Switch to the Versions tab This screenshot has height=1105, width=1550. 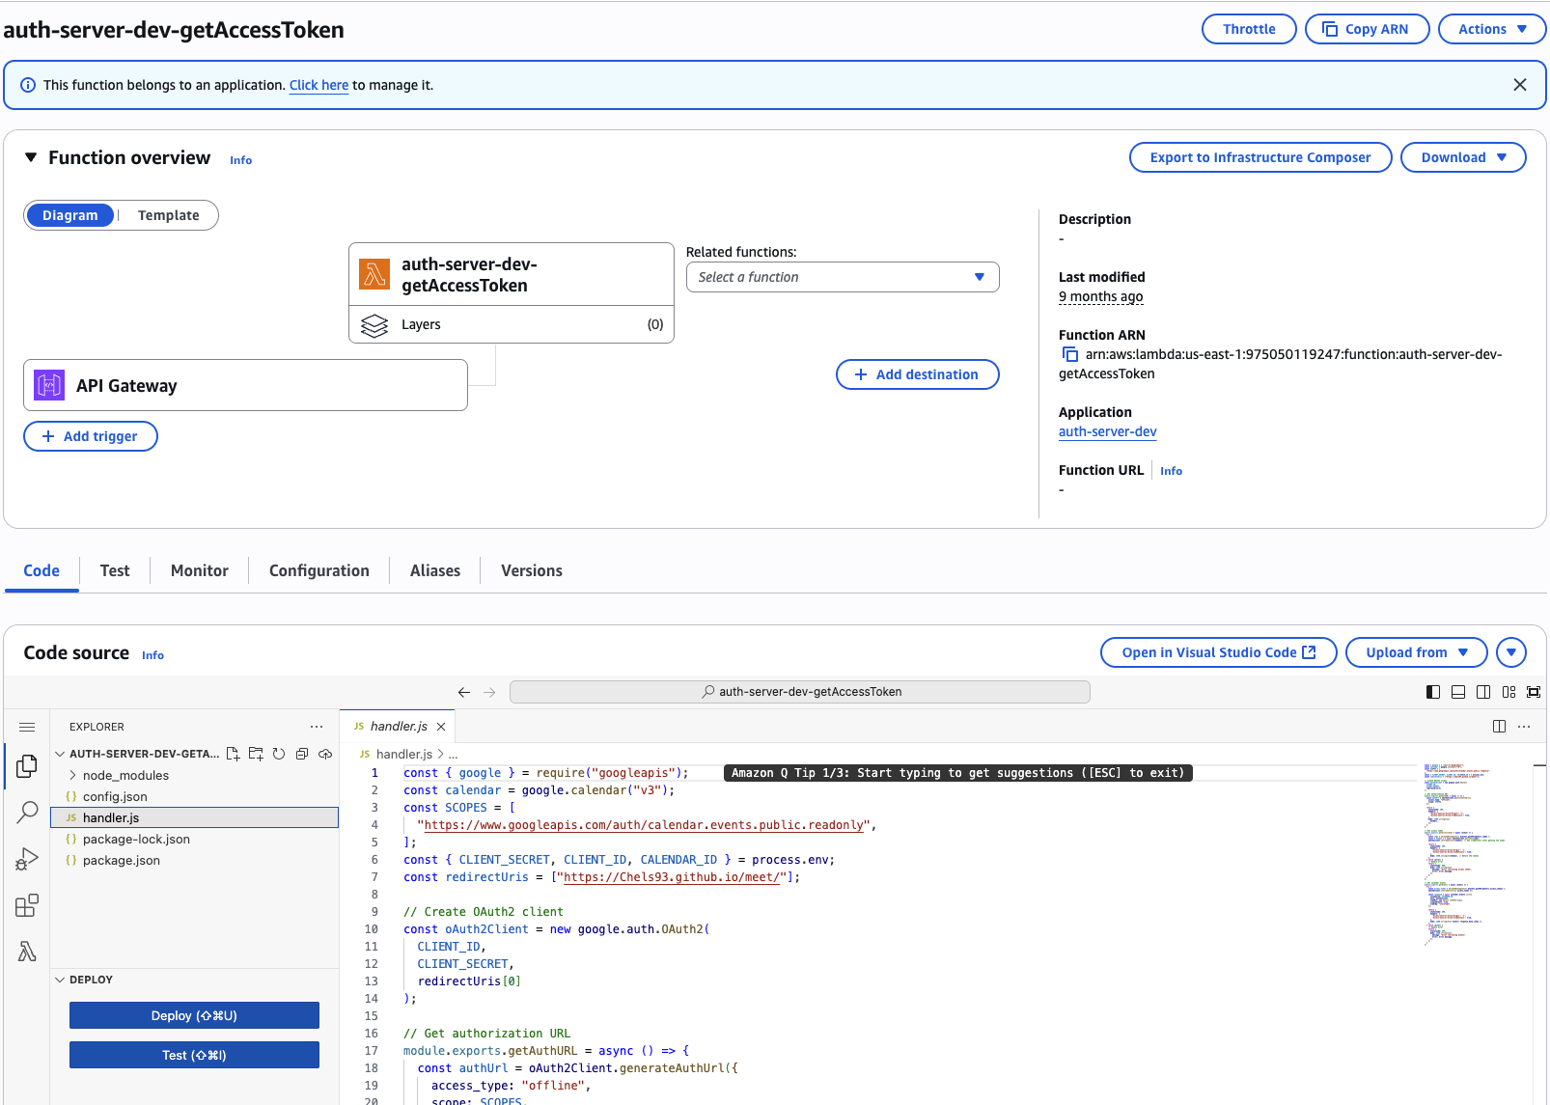532,570
